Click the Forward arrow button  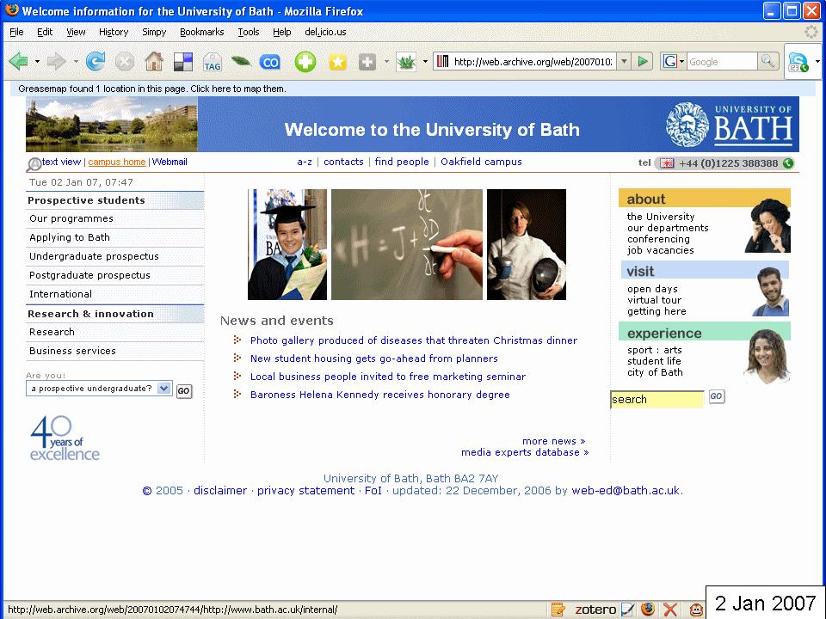coord(57,62)
